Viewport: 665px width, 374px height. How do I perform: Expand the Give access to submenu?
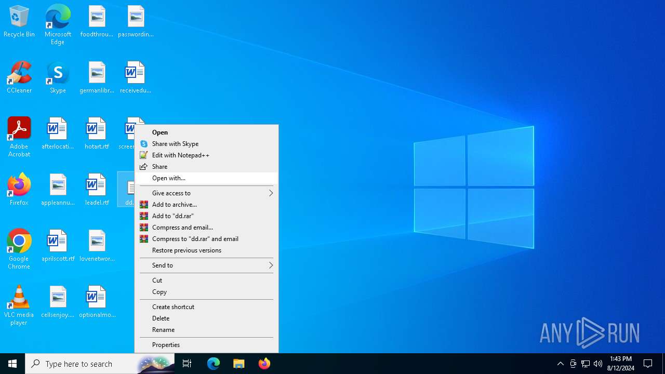tap(206, 193)
